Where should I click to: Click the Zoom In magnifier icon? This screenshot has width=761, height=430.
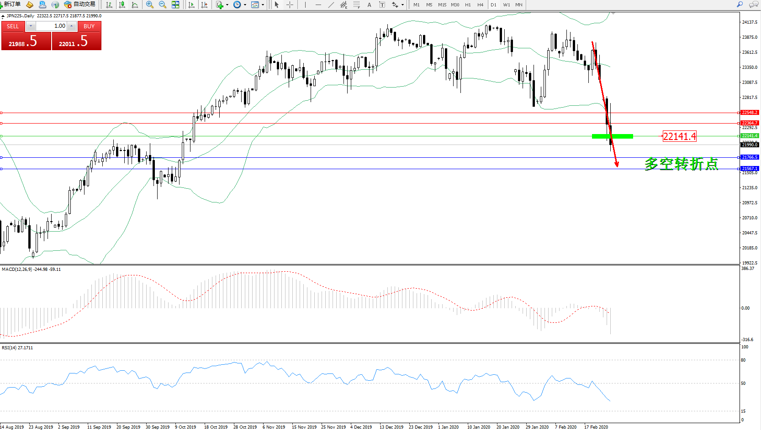tap(149, 5)
